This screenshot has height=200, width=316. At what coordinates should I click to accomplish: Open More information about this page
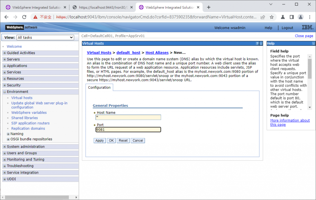[290, 122]
